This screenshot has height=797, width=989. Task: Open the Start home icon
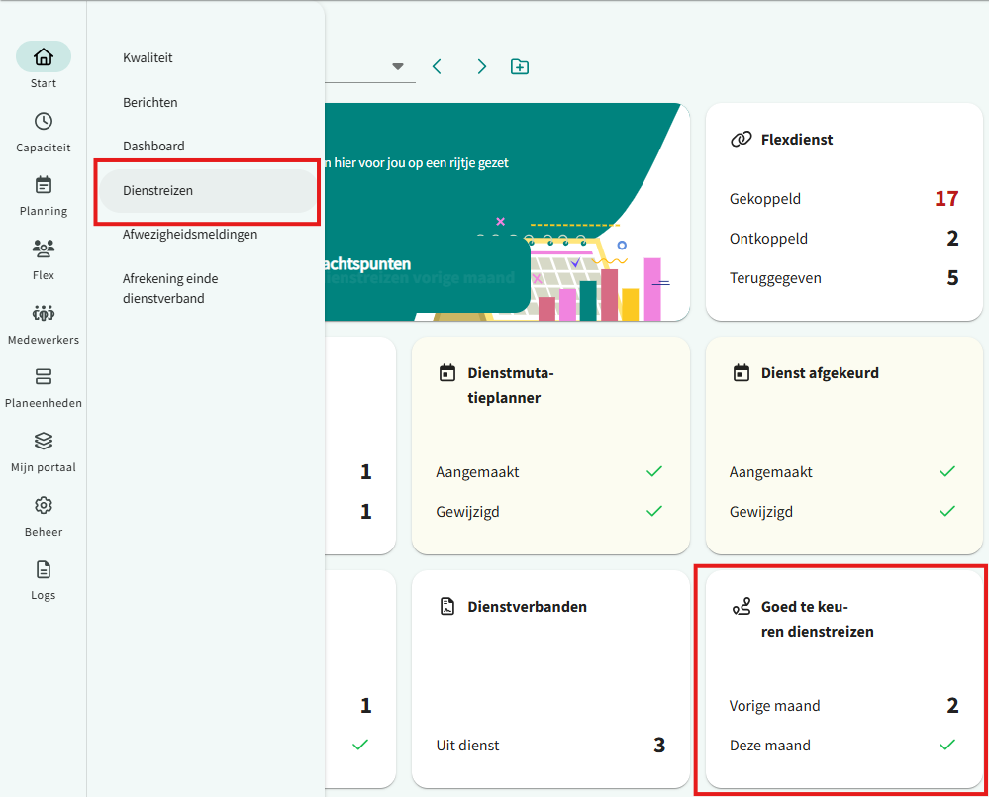[43, 57]
